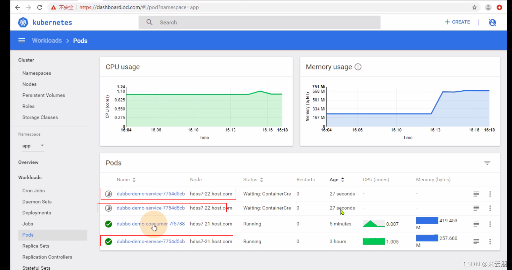Click the browser forward arrow
512x270 pixels.
click(28, 7)
